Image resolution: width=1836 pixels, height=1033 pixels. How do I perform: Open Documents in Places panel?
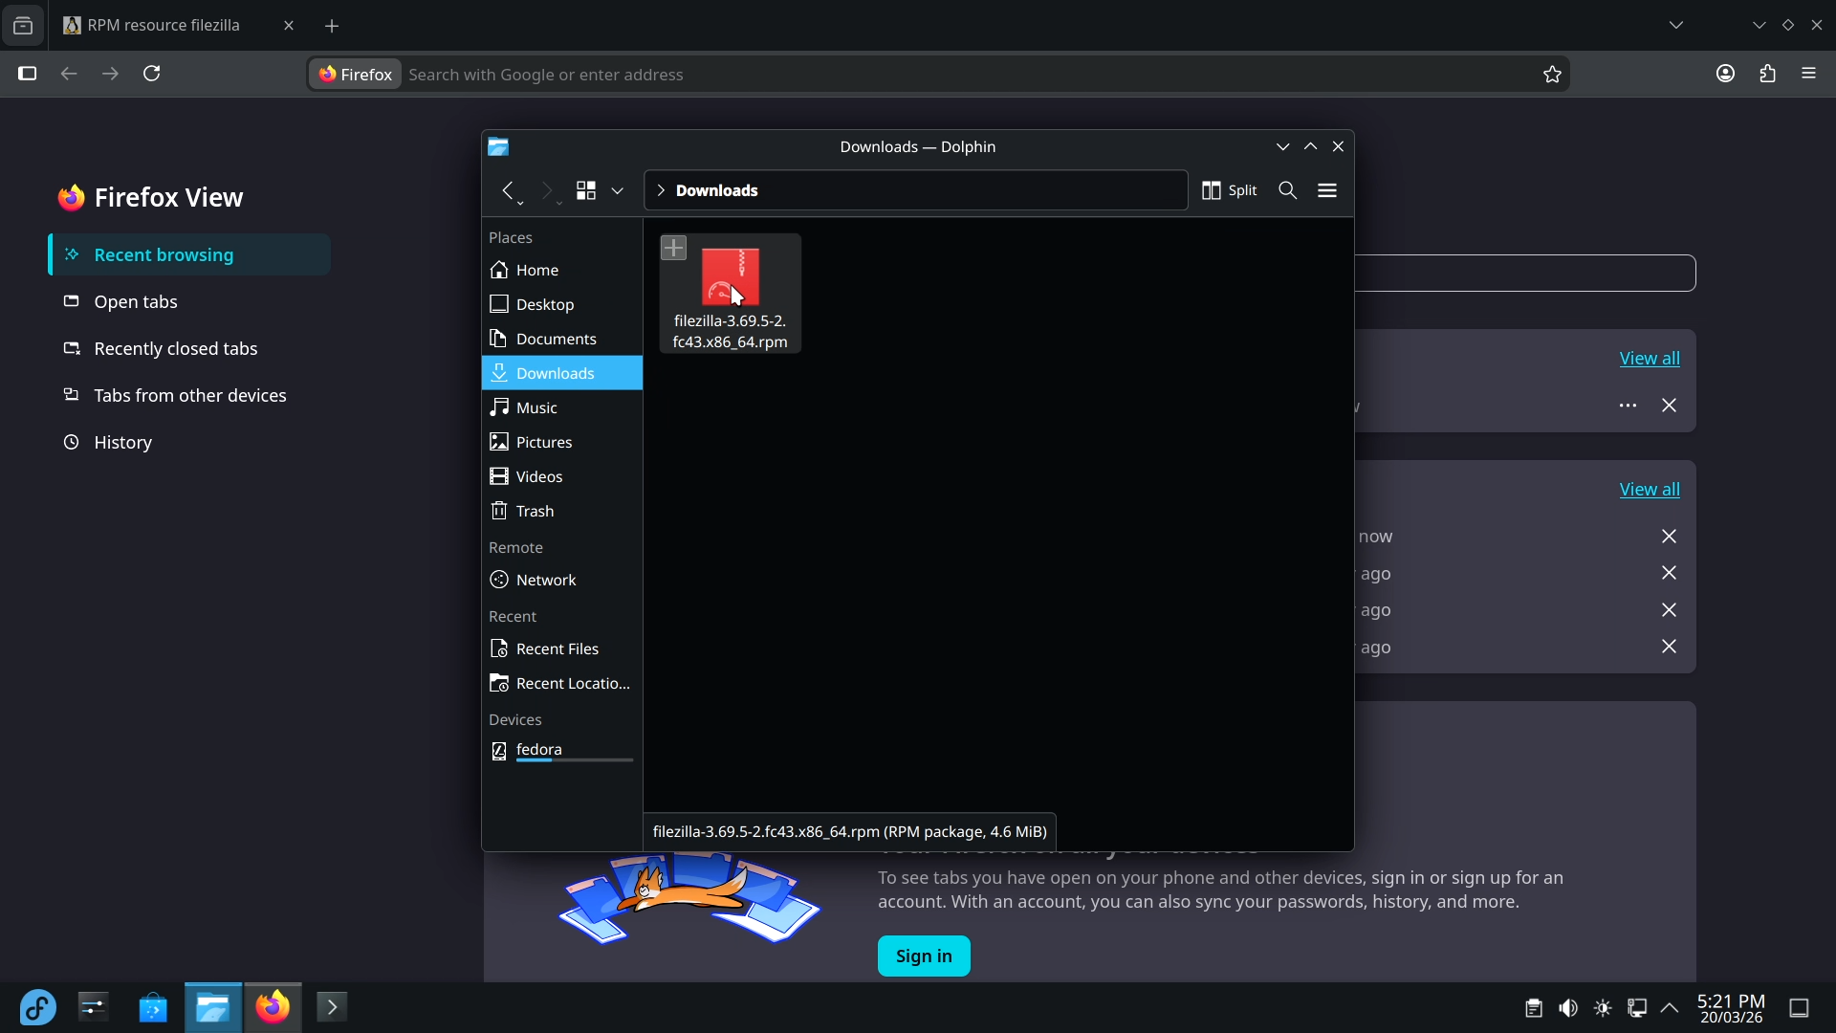click(x=562, y=339)
